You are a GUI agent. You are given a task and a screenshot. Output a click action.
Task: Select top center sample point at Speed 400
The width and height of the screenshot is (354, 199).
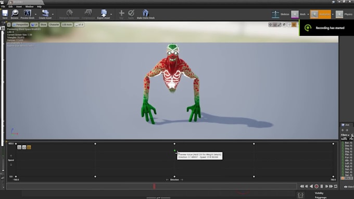click(174, 144)
